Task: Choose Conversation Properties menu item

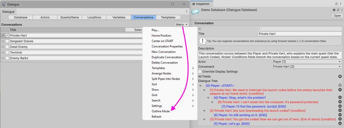Action: click(170, 46)
